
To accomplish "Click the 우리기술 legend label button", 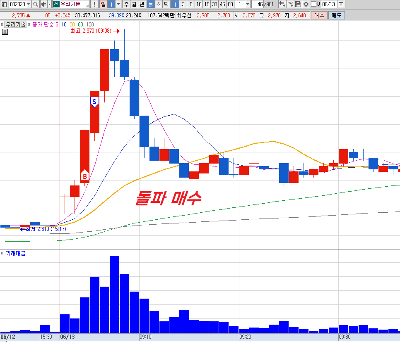I will (16, 24).
